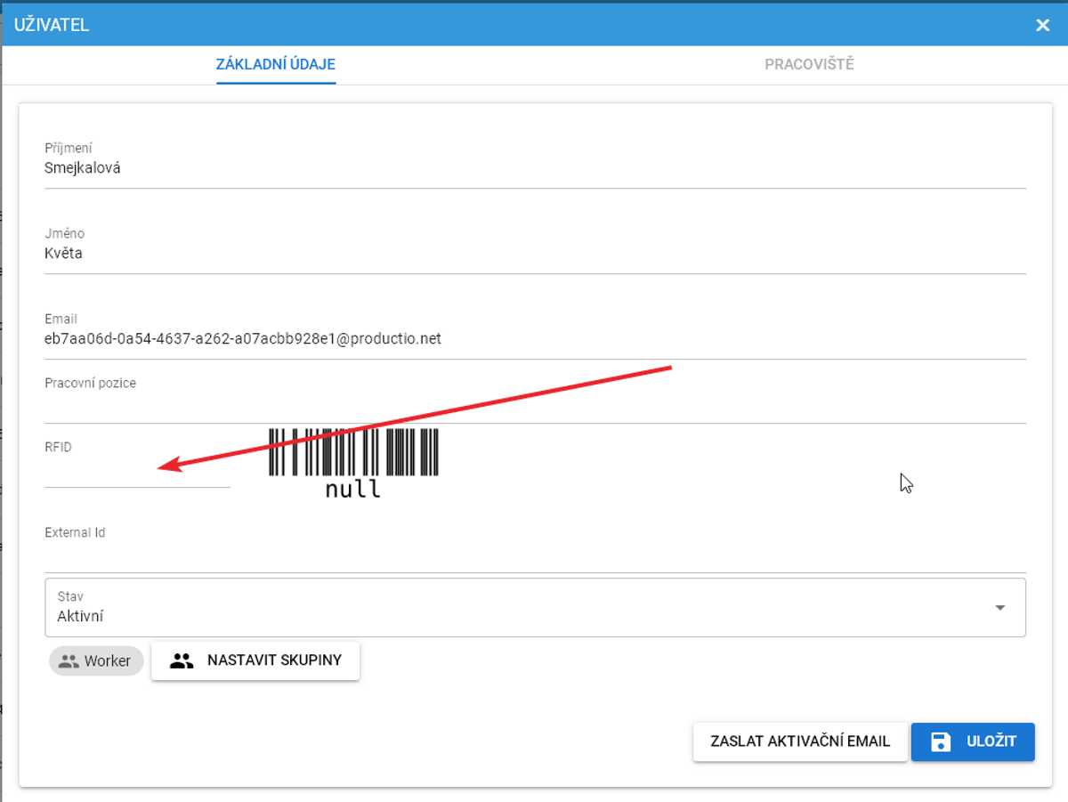Screen dimensions: 1068x802
Task: Switch to the Pracoviště tab
Action: [x=809, y=64]
